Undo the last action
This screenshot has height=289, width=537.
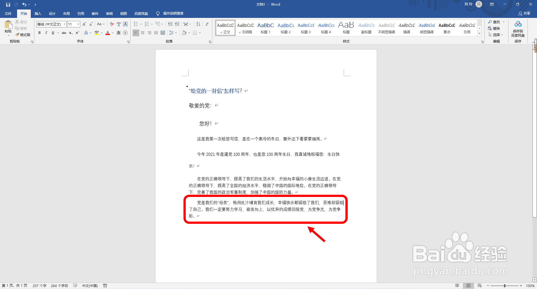tap(24, 4)
